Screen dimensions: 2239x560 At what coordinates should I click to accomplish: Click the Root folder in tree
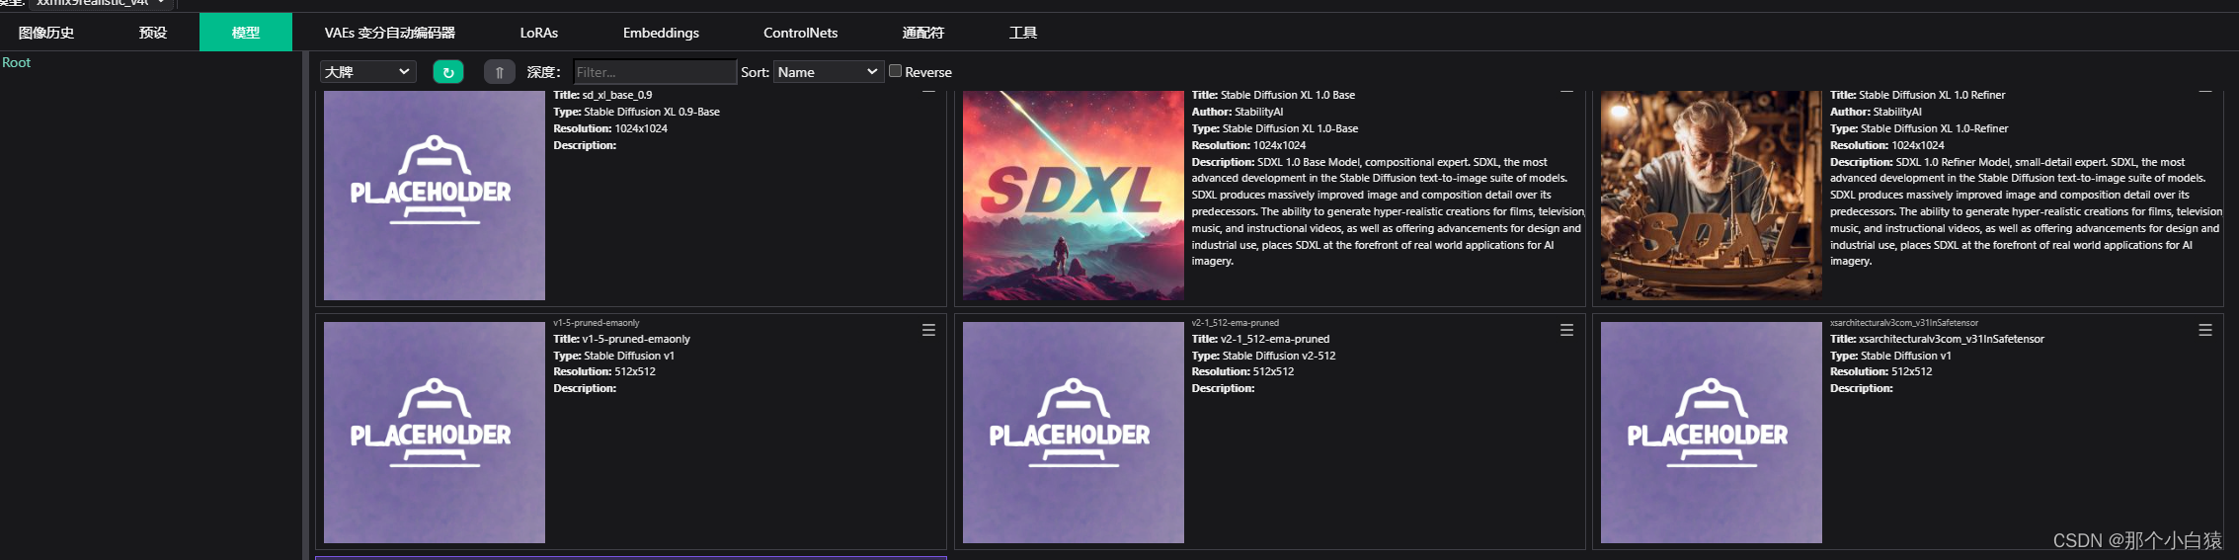coord(17,62)
